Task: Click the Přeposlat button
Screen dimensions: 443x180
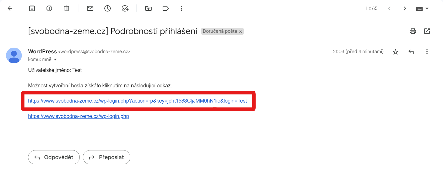Action: click(106, 157)
